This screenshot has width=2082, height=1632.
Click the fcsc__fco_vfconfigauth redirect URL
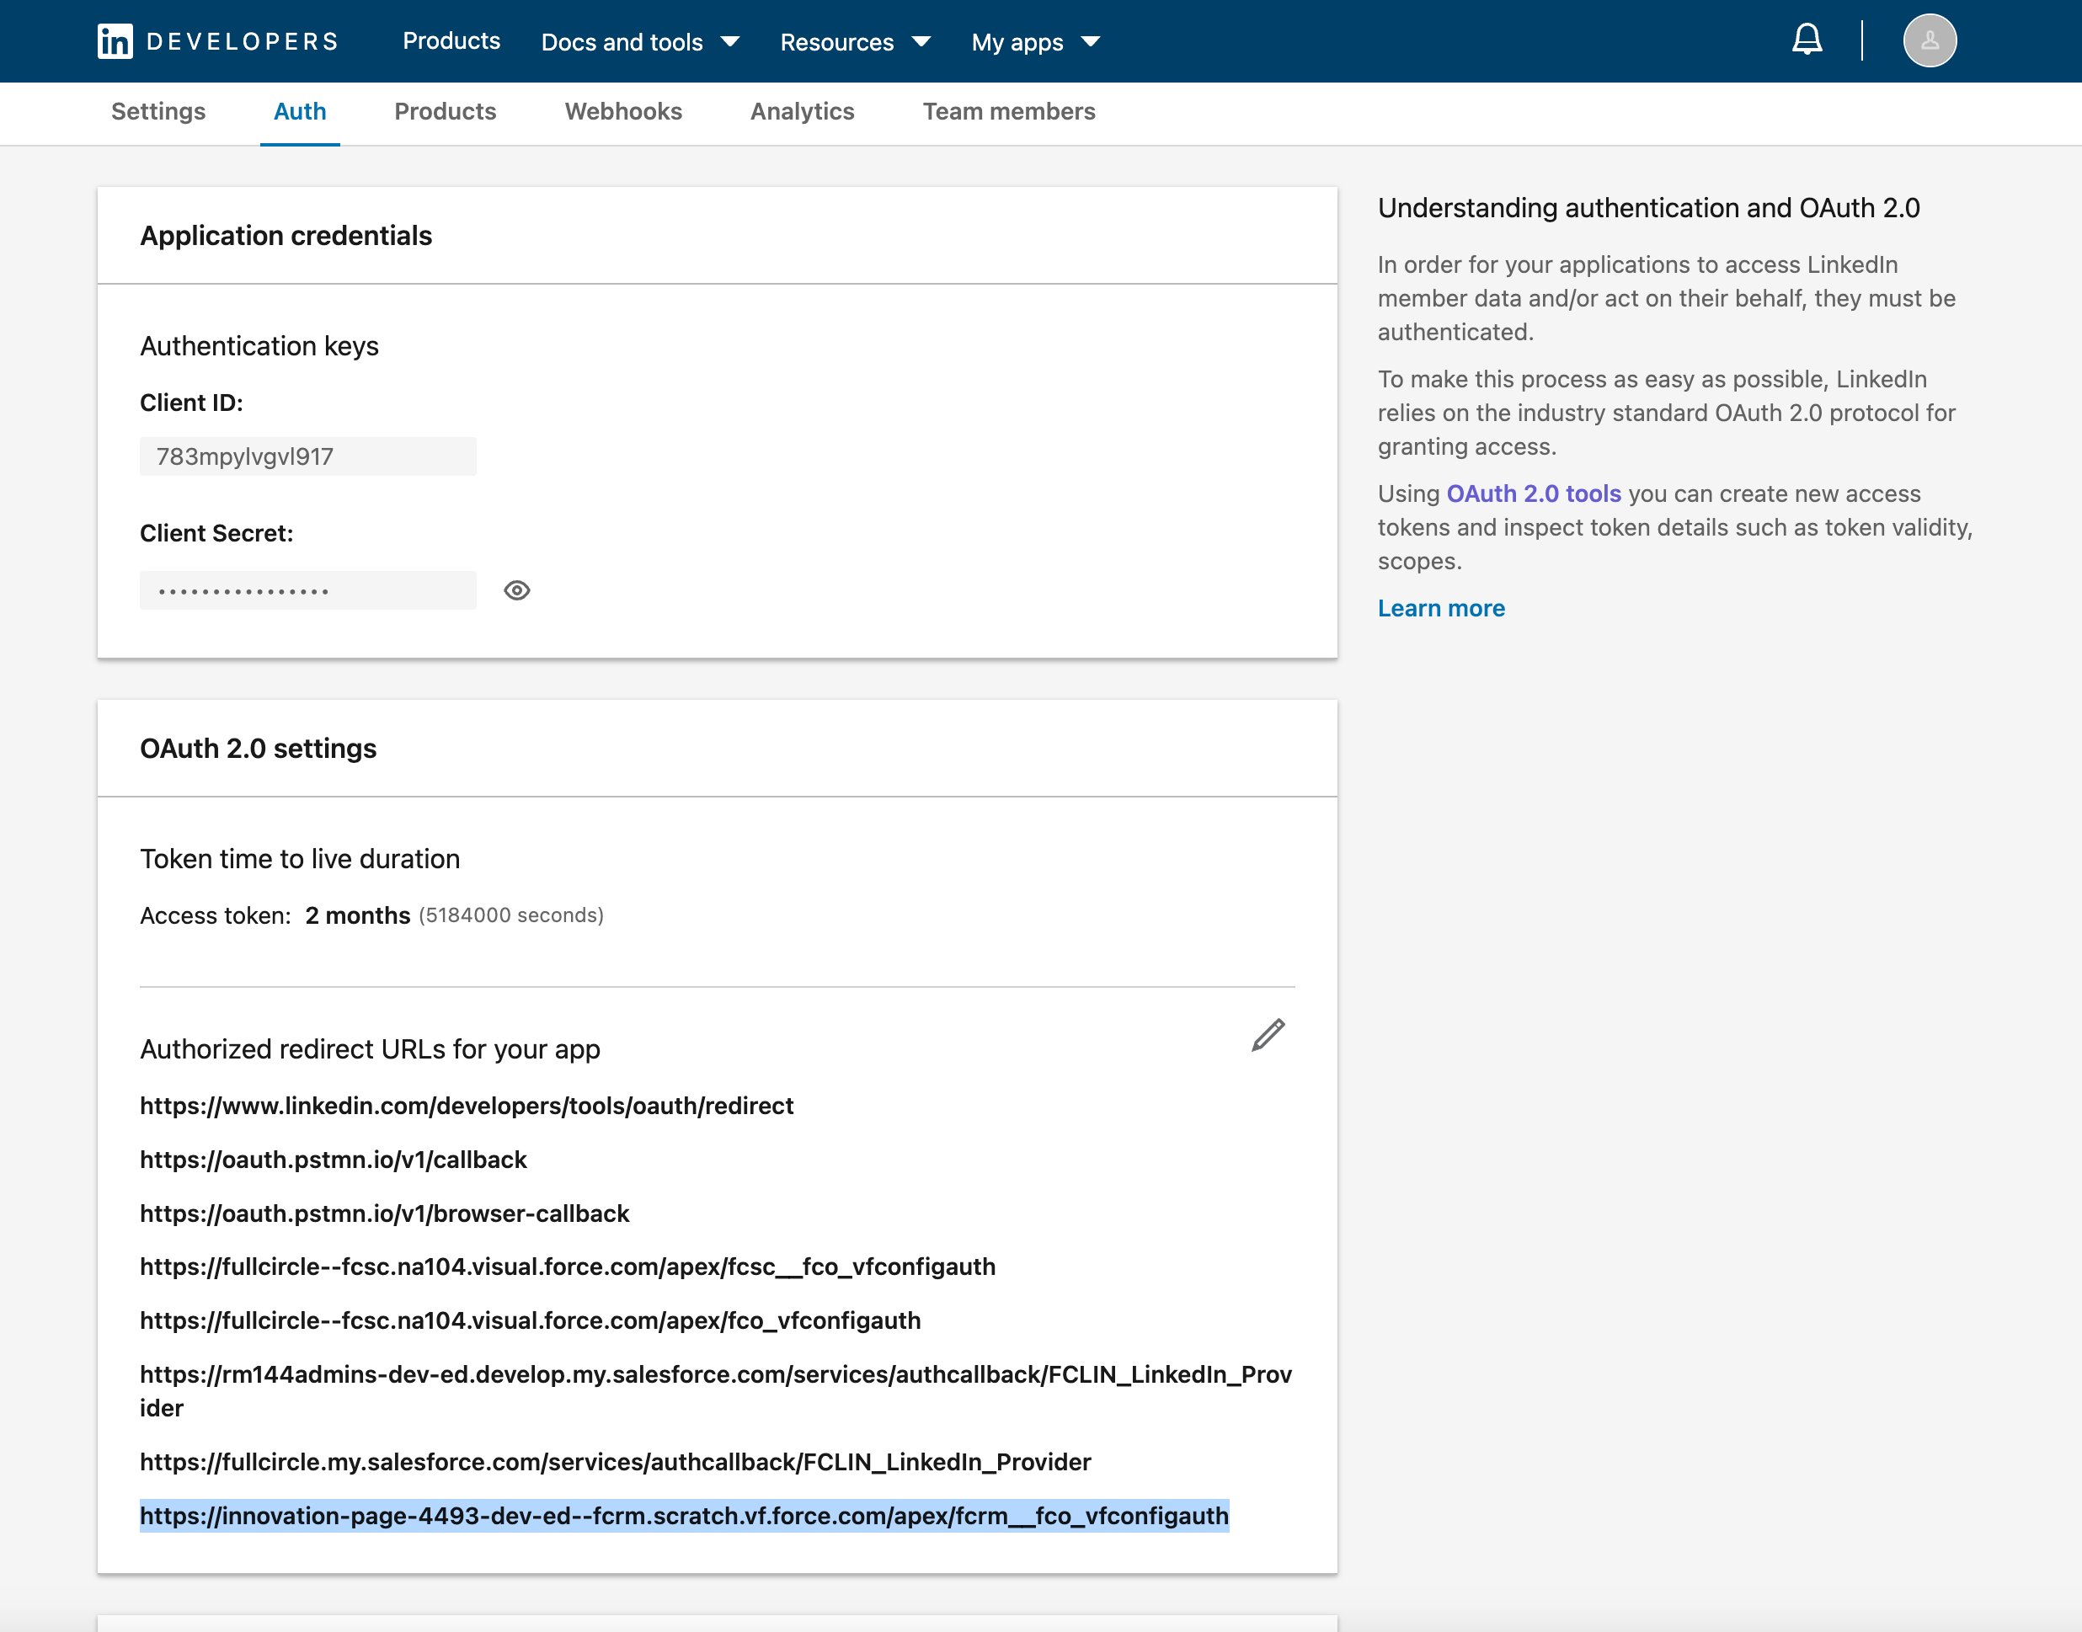[x=568, y=1267]
